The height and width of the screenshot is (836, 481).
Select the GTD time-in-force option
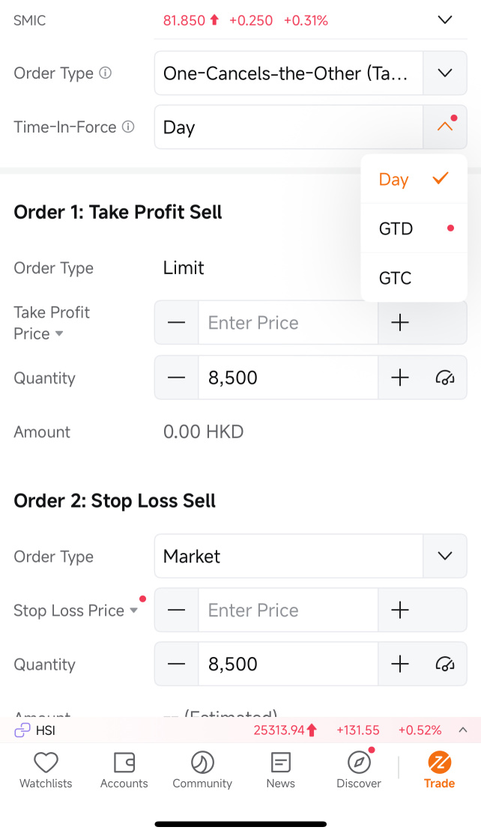tap(414, 228)
